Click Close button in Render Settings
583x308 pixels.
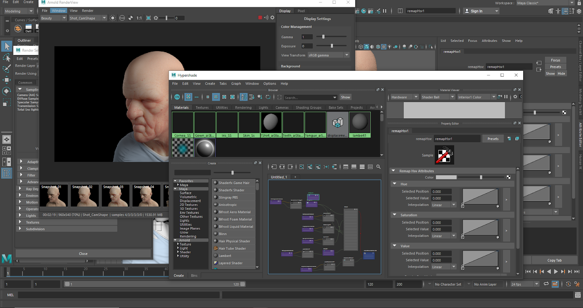(x=83, y=254)
